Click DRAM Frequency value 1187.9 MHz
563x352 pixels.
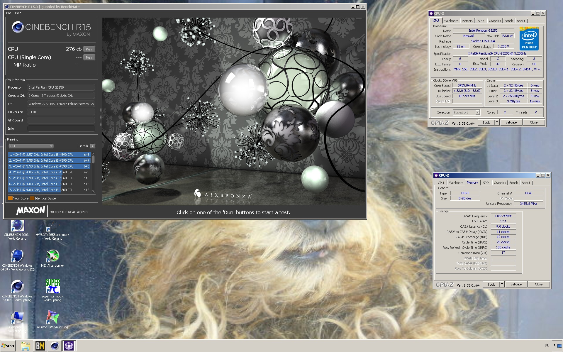pos(503,216)
